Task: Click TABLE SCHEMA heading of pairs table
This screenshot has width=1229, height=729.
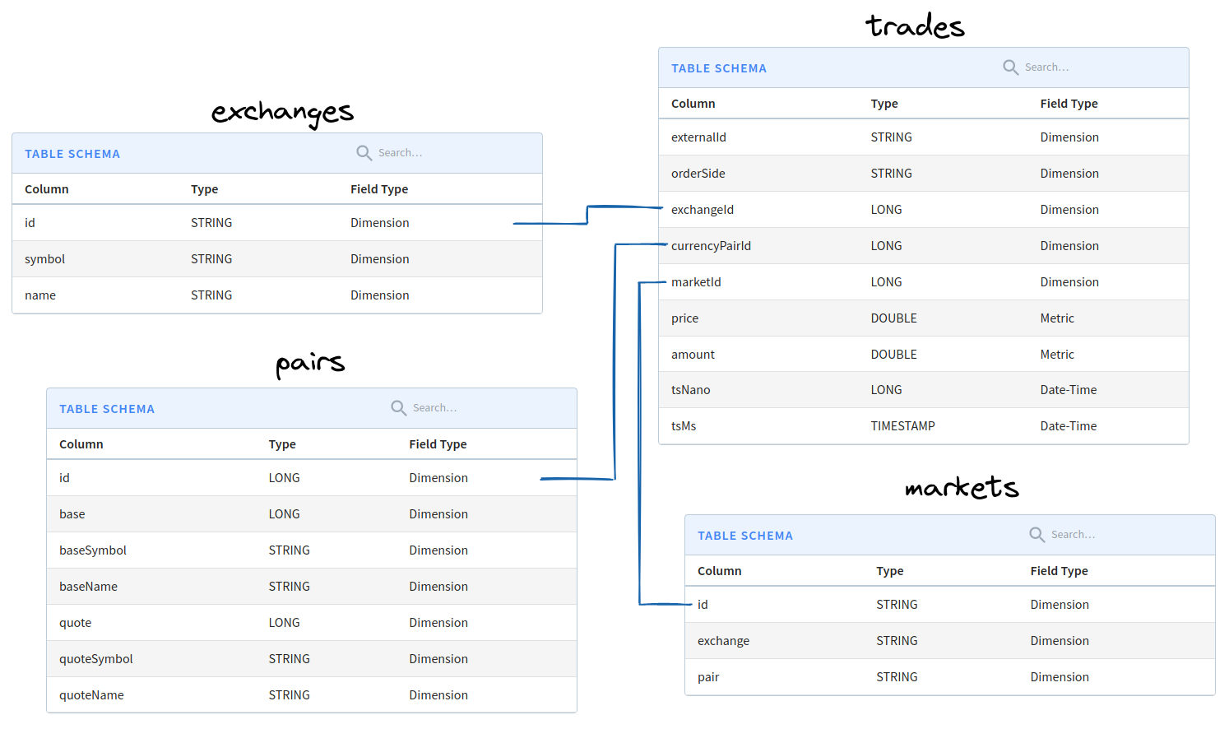Action: click(107, 409)
